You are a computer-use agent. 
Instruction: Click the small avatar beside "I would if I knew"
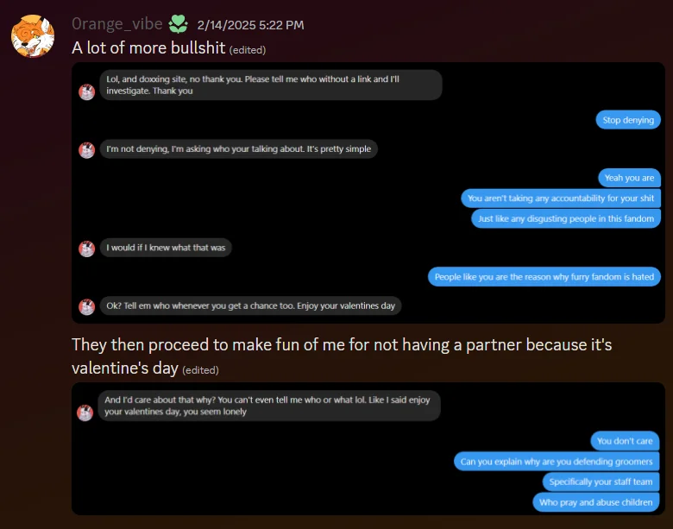pos(86,249)
